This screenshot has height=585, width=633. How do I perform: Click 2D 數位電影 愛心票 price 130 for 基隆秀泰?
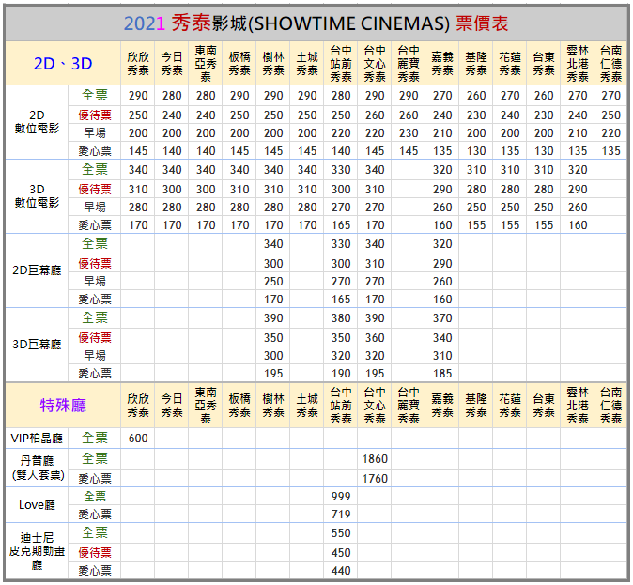click(x=476, y=150)
